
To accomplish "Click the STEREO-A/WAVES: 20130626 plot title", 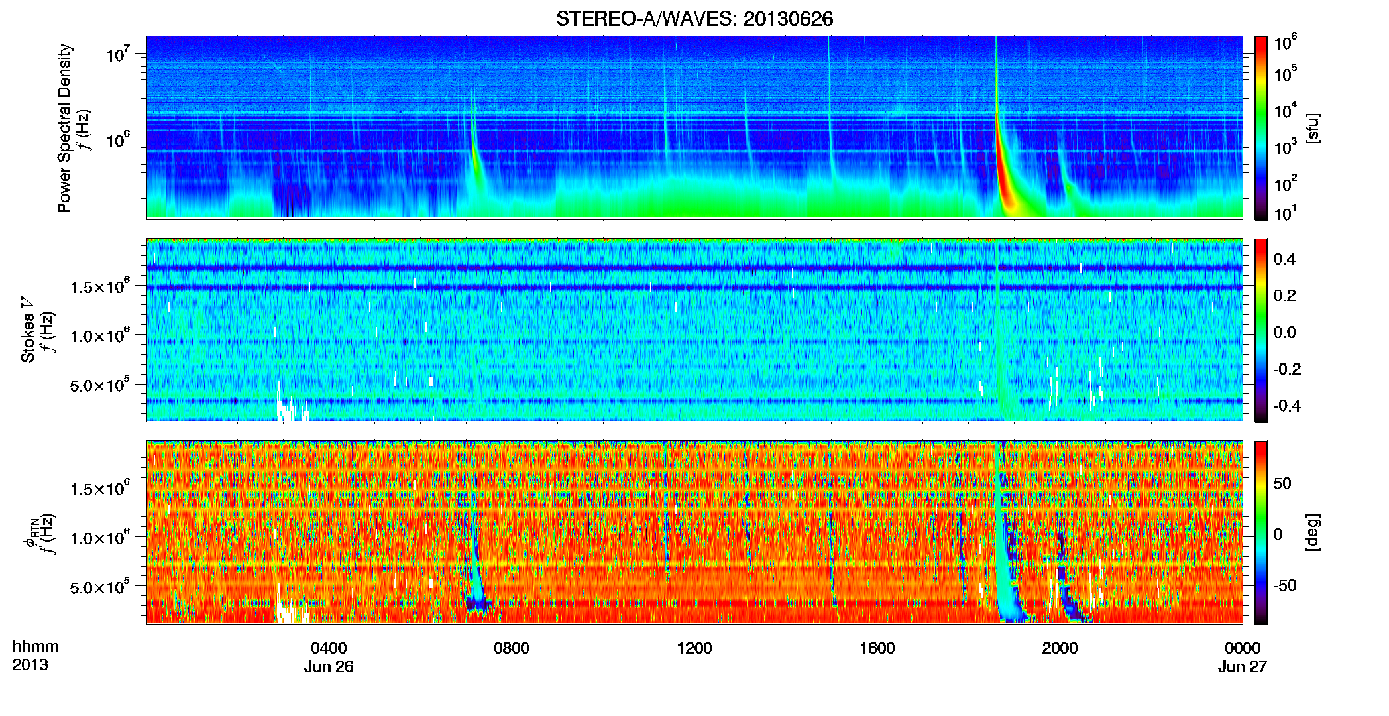I will (x=694, y=19).
